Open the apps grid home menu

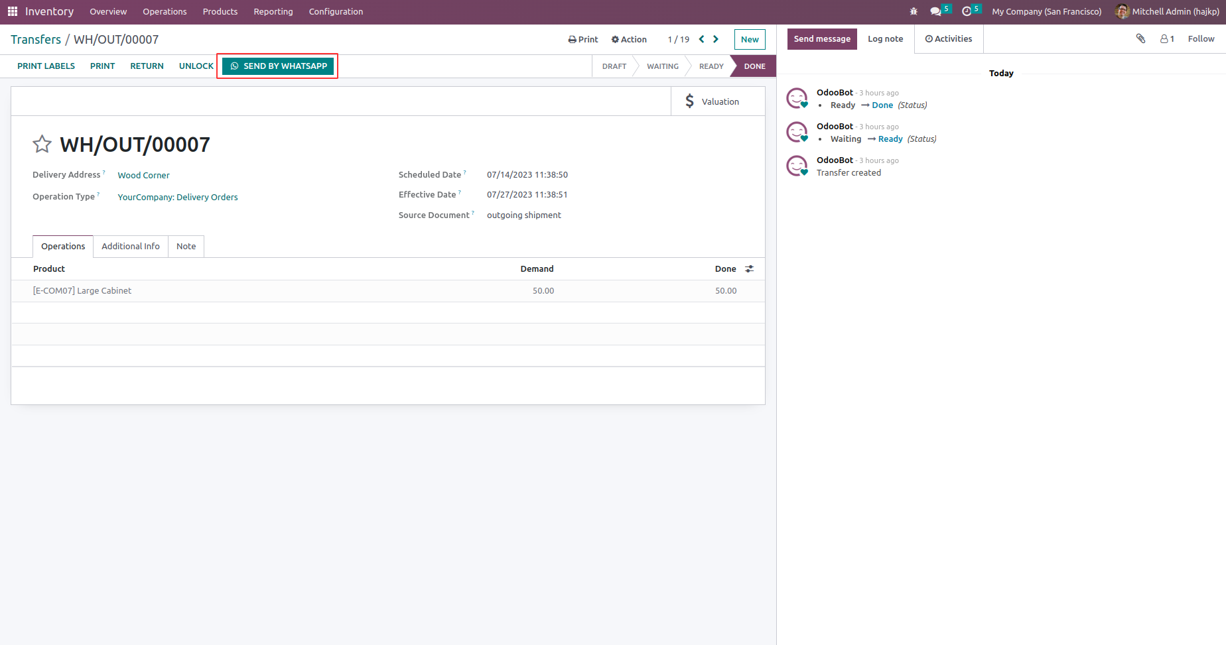pyautogui.click(x=13, y=11)
